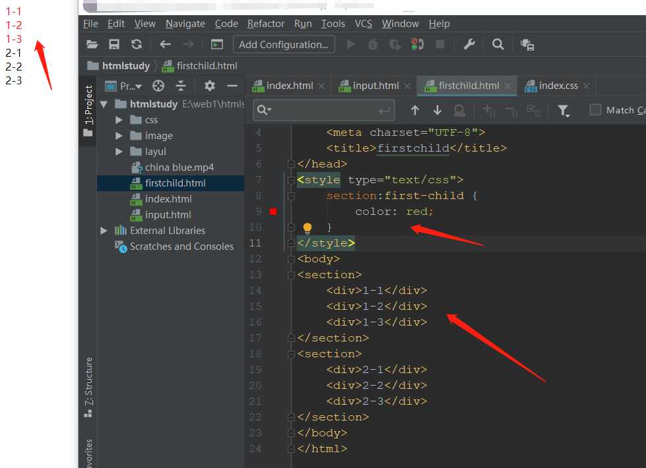Click the Forward navigation arrow
The image size is (646, 468).
pos(188,44)
